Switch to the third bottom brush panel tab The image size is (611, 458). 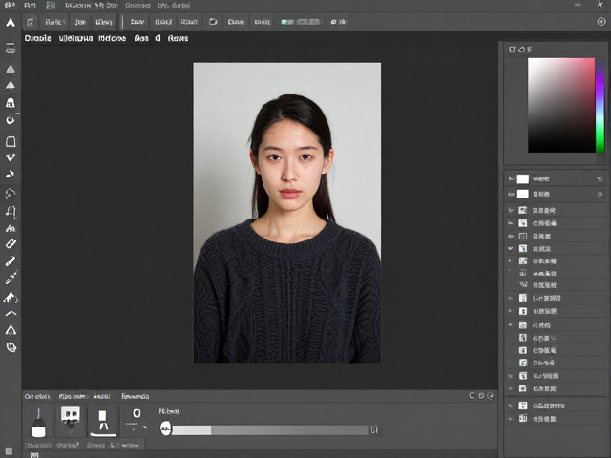(101, 396)
